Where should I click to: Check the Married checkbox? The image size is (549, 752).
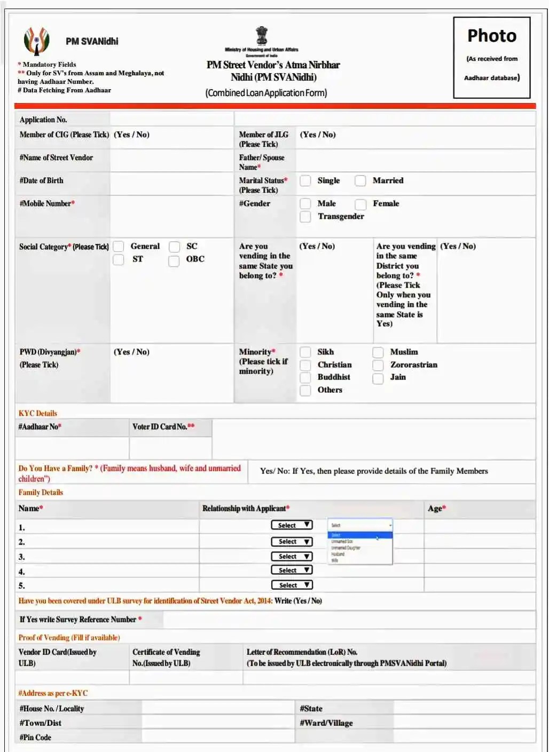click(x=360, y=181)
